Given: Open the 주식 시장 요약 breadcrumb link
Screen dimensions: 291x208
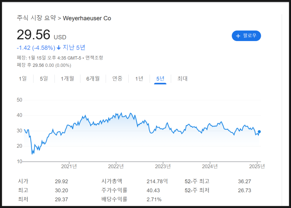Looking at the screenshot, I should click(x=36, y=18).
